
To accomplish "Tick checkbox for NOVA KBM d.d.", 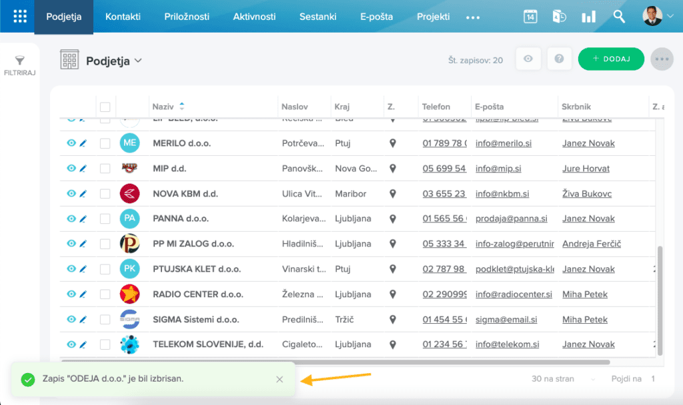I will (105, 194).
